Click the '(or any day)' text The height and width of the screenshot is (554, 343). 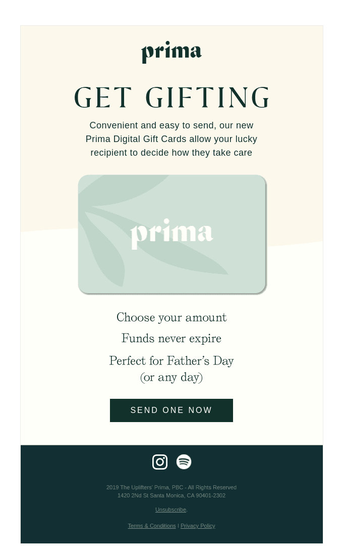coord(171,377)
